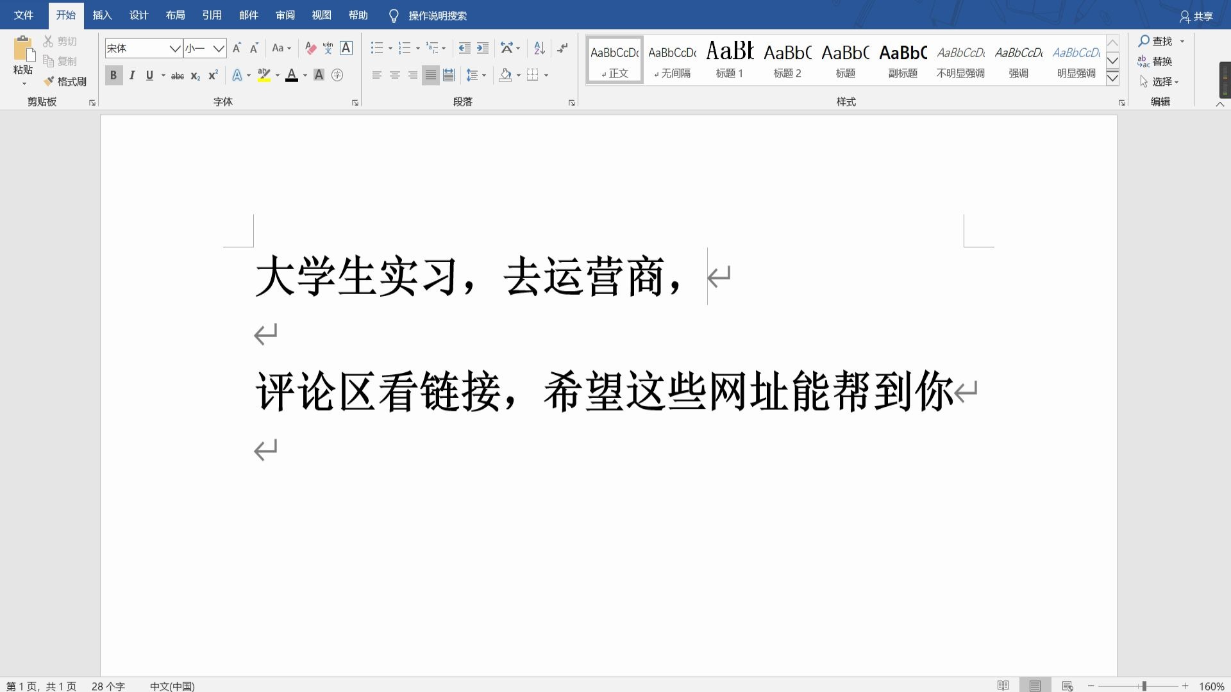Apply character border icon
Viewport: 1231px width, 692px height.
346,48
